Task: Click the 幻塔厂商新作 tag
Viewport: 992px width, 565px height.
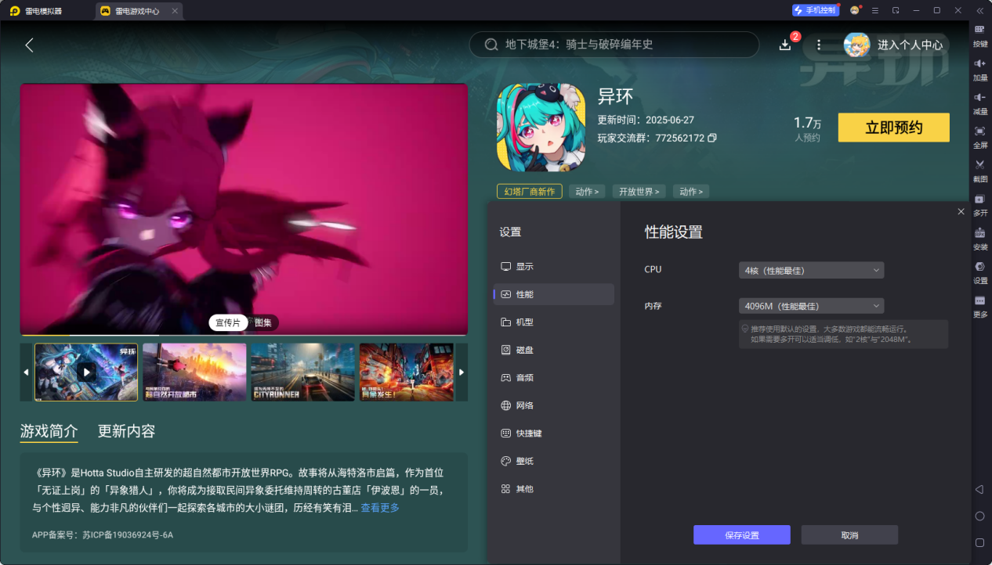Action: point(529,192)
